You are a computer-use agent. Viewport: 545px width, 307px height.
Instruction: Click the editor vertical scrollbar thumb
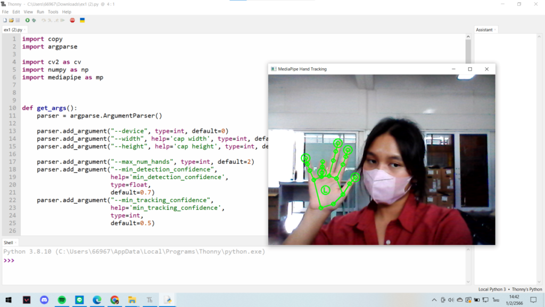click(468, 52)
